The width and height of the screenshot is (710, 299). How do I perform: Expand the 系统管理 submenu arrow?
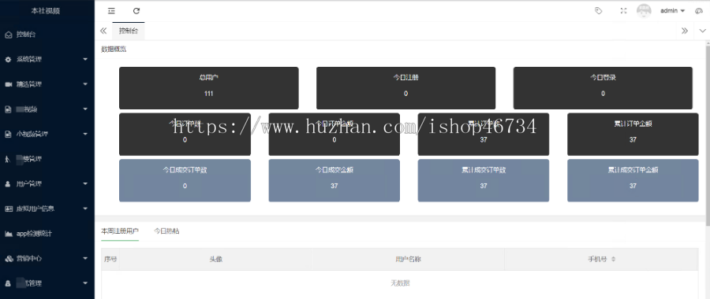(85, 59)
